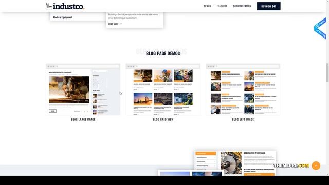The image size is (329, 185).
Task: Open the Documentation menu item
Action: 242,6
